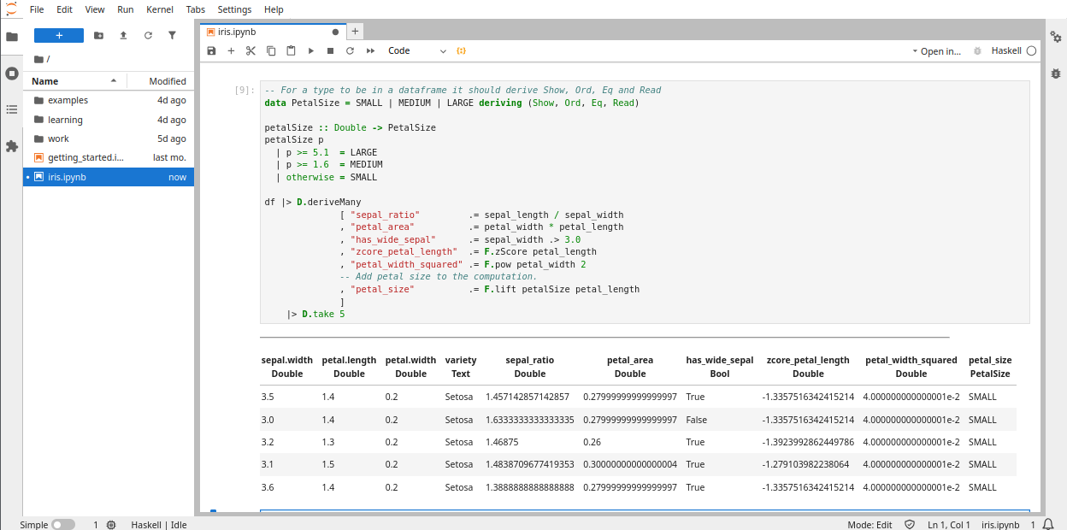Open the 'Open in...' dropdown

936,51
